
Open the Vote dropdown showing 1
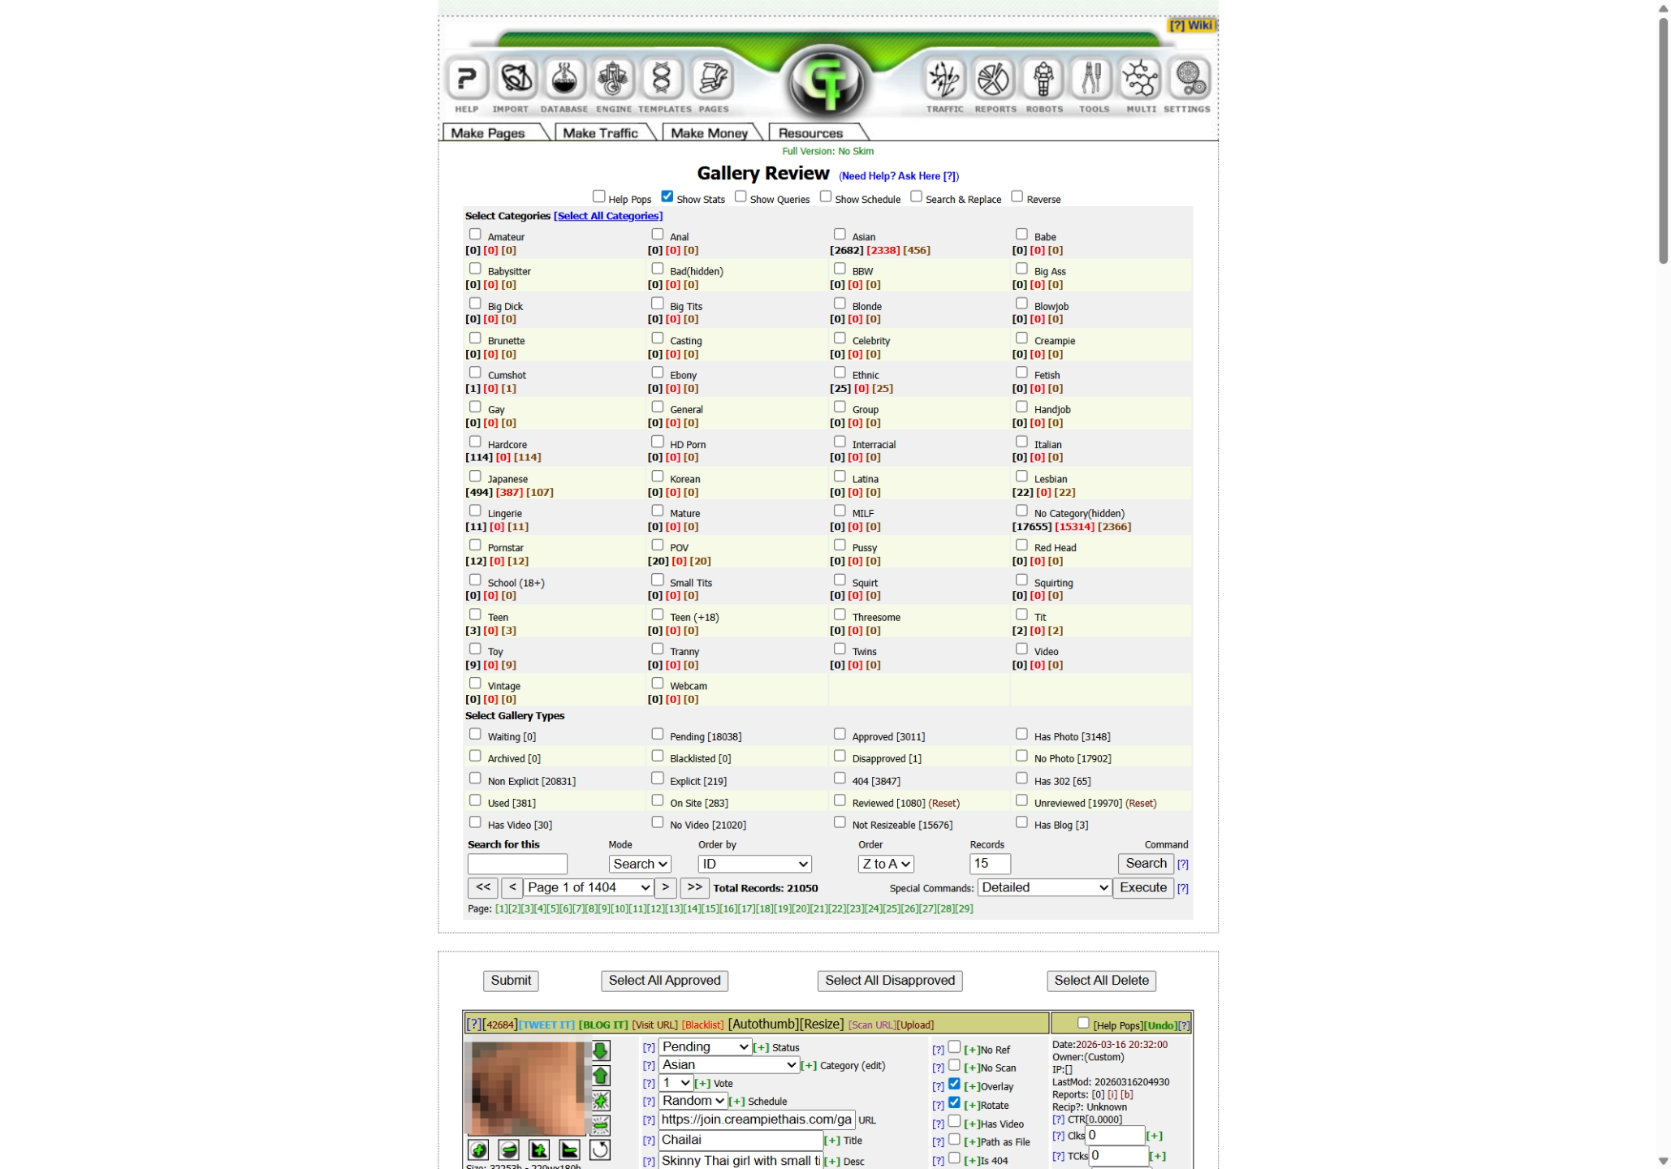[676, 1083]
